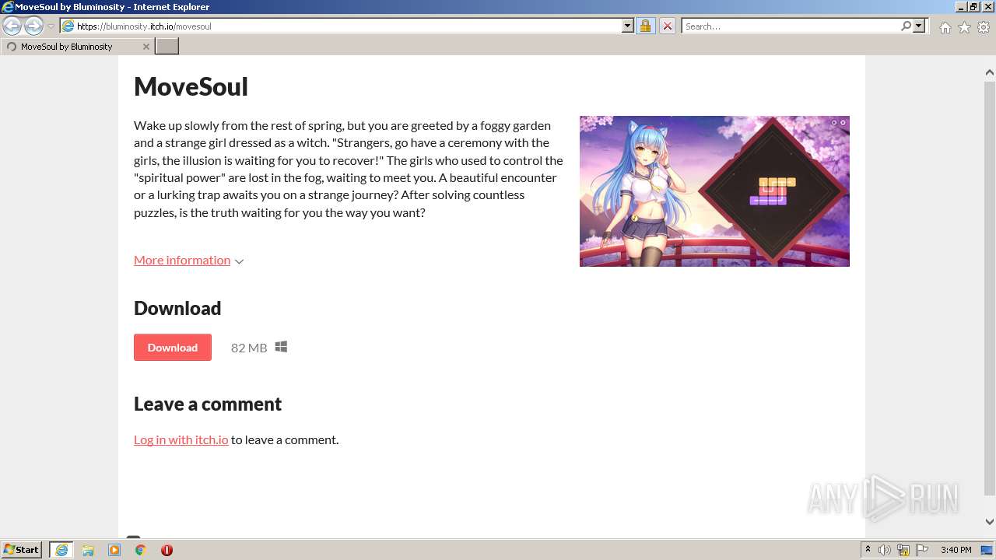Click the browser Back arrow button

12,26
